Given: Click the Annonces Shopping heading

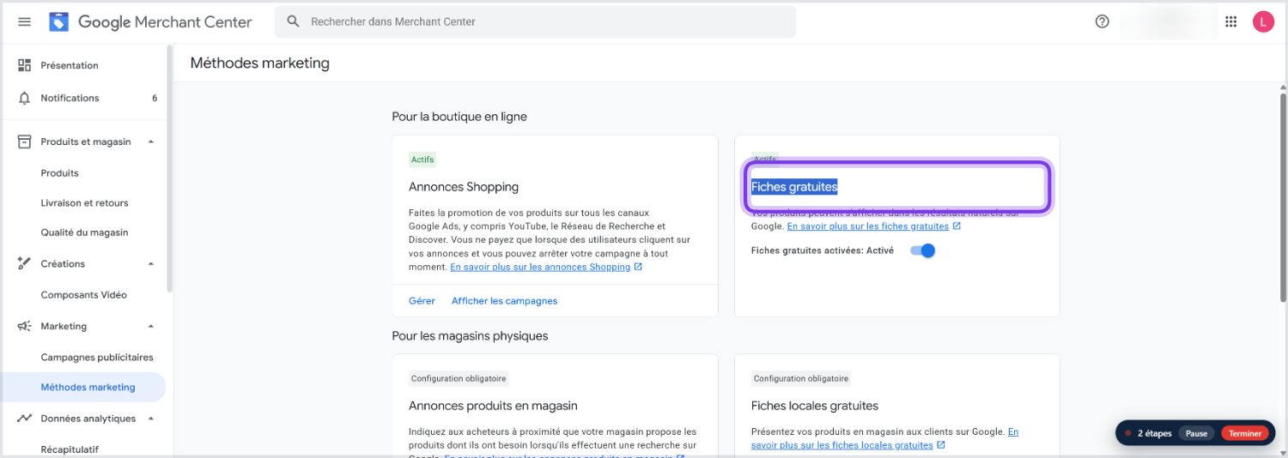Looking at the screenshot, I should 464,187.
